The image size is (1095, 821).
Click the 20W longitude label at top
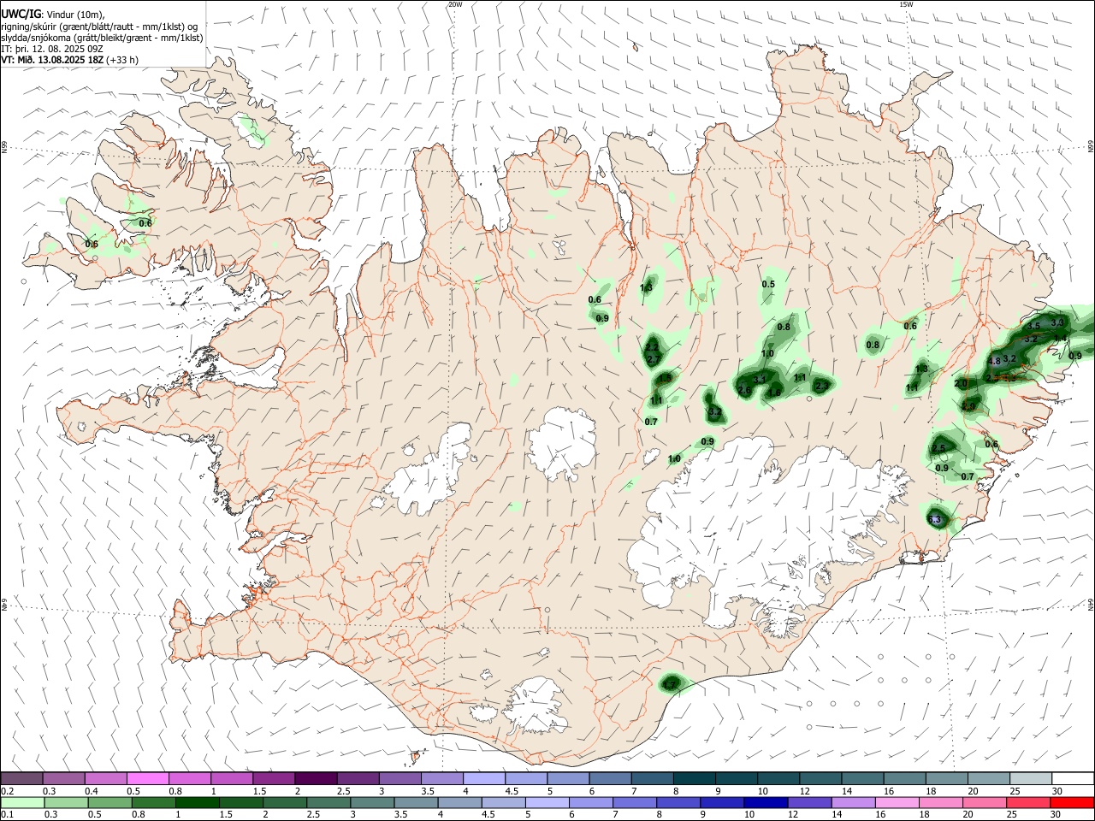pos(456,4)
